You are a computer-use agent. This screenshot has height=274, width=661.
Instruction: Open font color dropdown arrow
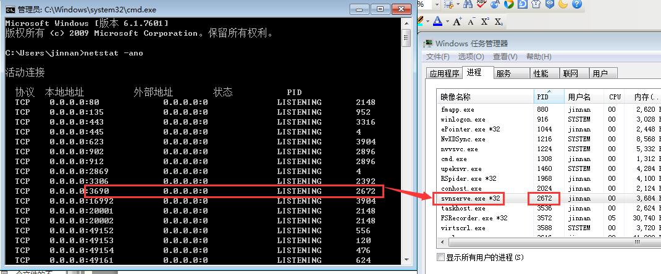[x=447, y=21]
